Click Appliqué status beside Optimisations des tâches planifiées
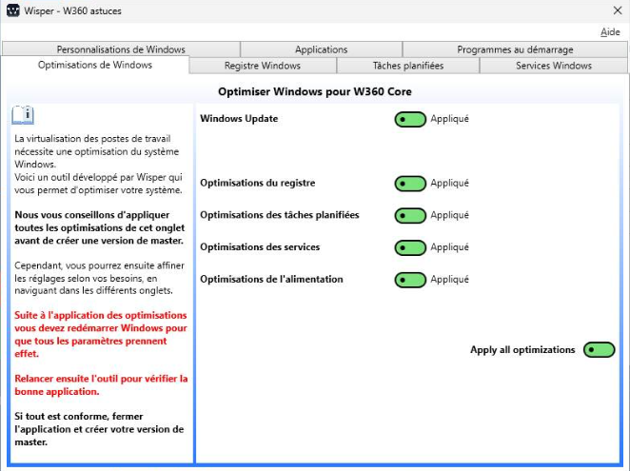Image resolution: width=630 pixels, height=471 pixels. [449, 215]
